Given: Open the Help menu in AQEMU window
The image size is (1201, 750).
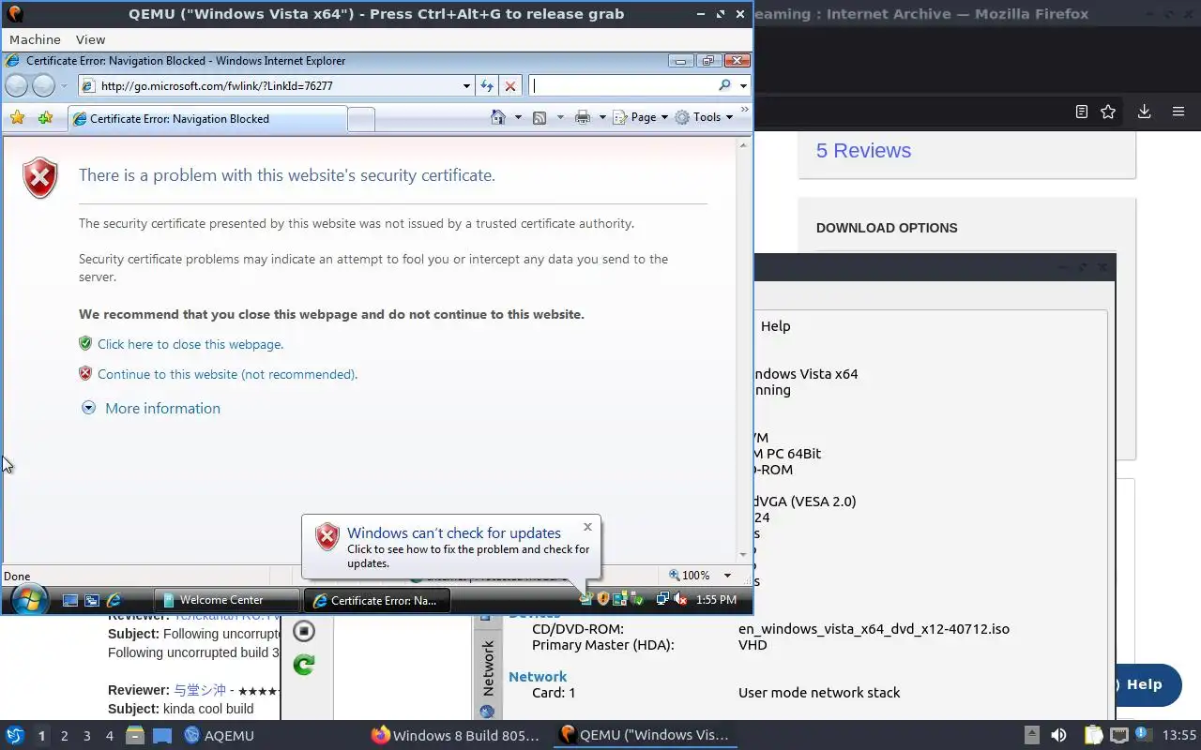Looking at the screenshot, I should pos(776,326).
